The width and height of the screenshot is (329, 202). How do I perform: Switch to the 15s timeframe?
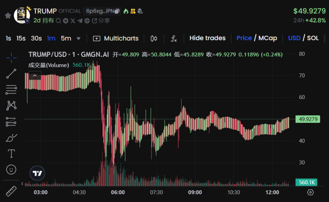[x=21, y=38]
